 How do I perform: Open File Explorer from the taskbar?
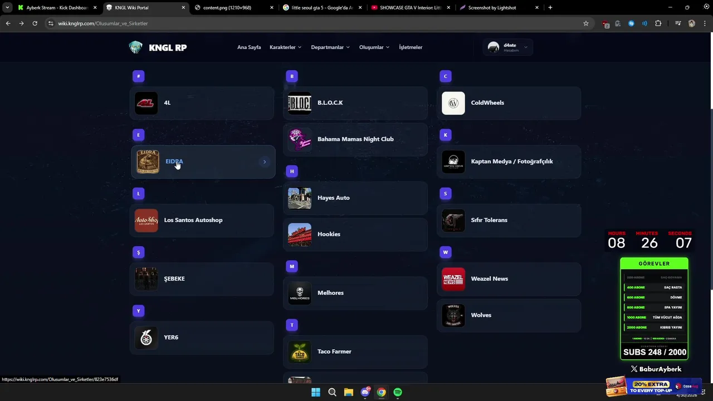[349, 392]
